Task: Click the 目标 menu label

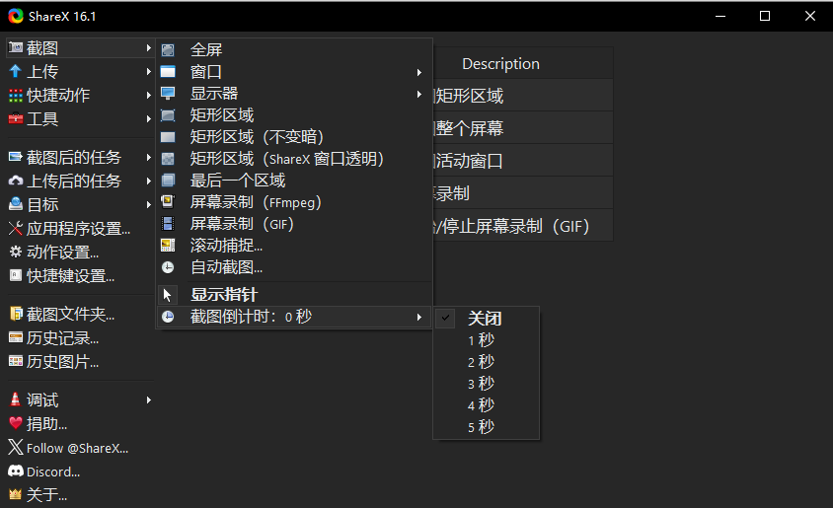Action: pos(42,204)
